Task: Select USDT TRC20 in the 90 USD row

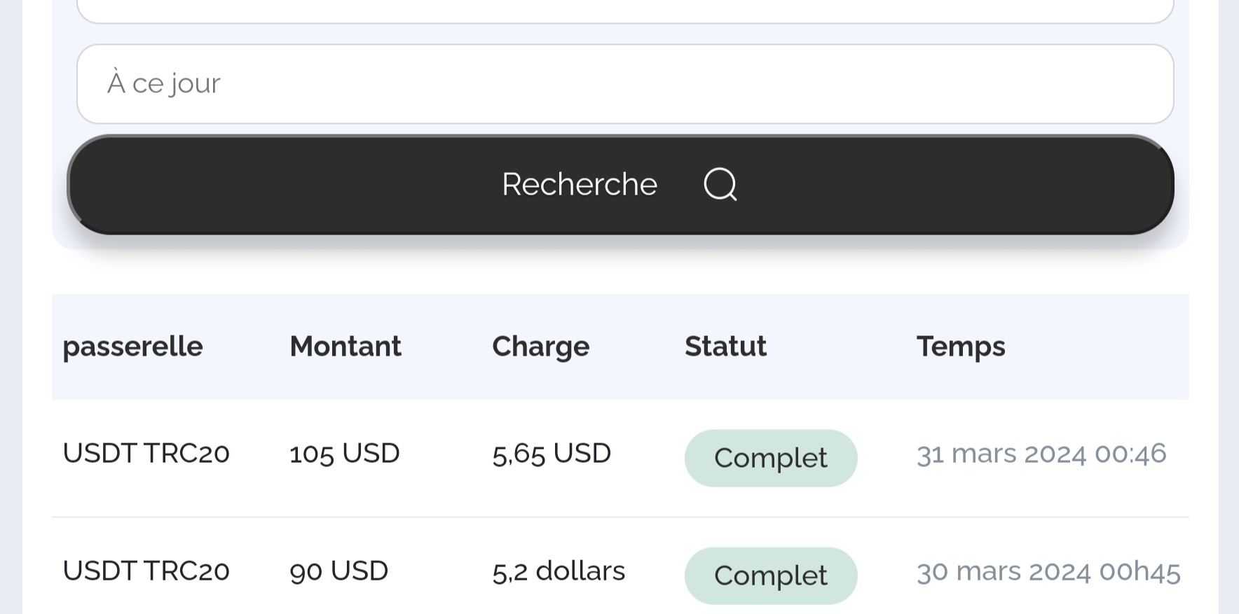Action: click(x=146, y=571)
